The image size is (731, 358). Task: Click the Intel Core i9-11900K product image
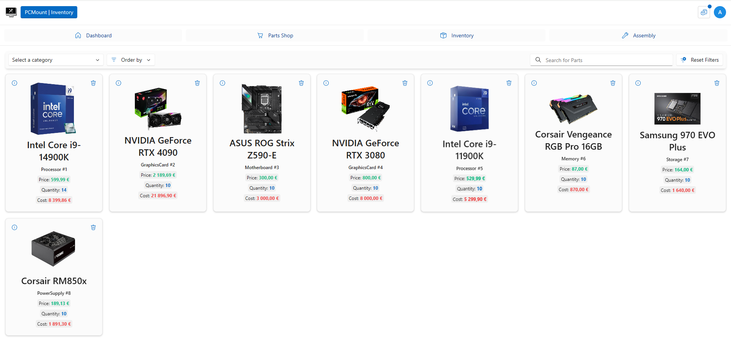(x=469, y=109)
